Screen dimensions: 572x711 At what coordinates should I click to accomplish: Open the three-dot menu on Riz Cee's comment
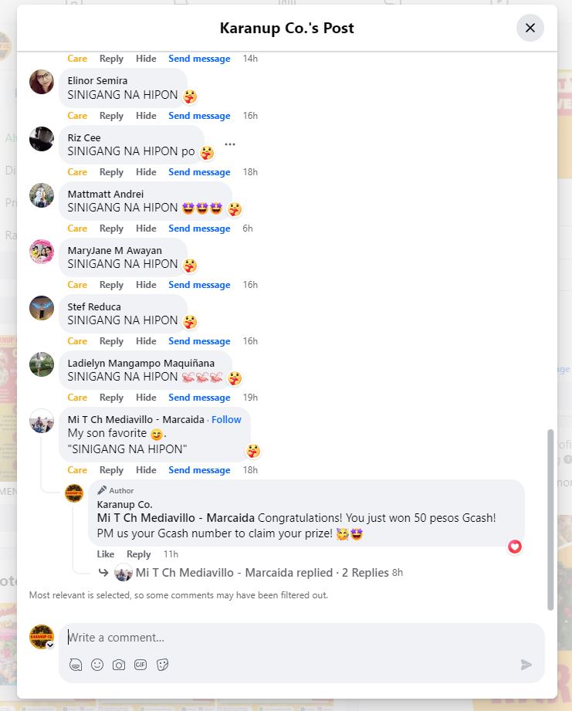click(230, 144)
